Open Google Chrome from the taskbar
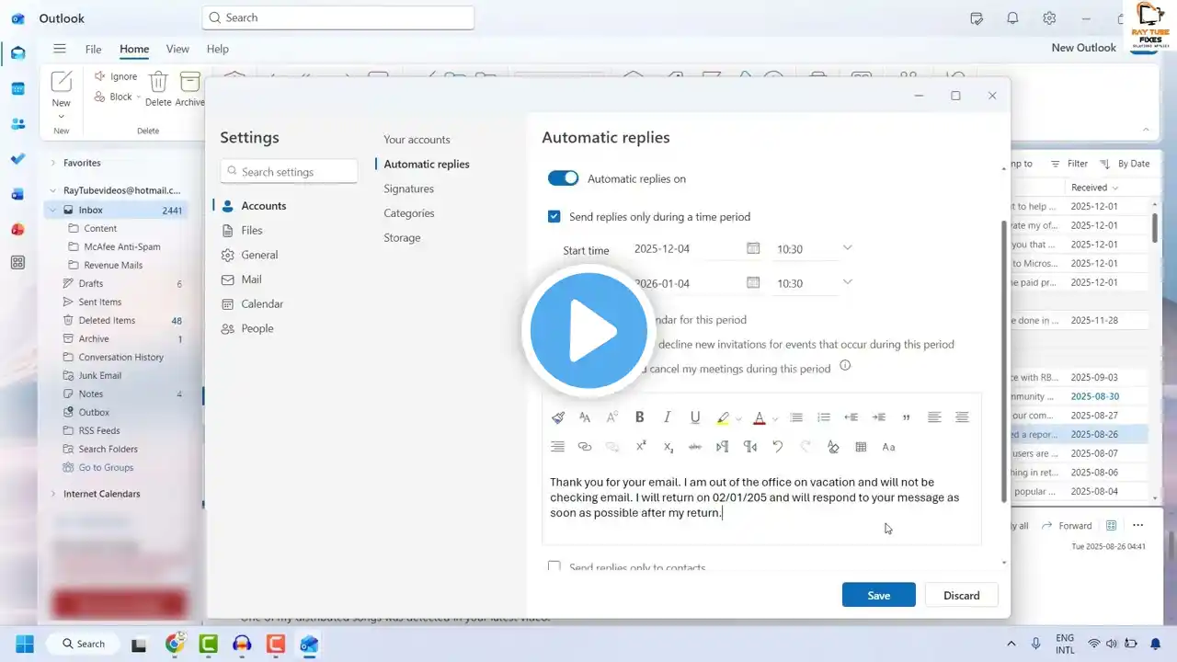This screenshot has width=1177, height=662. click(x=175, y=644)
